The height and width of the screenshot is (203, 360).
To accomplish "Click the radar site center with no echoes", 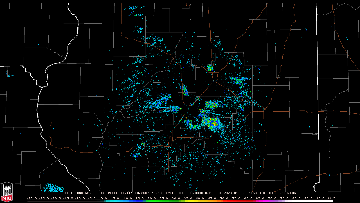I will 192,112.
